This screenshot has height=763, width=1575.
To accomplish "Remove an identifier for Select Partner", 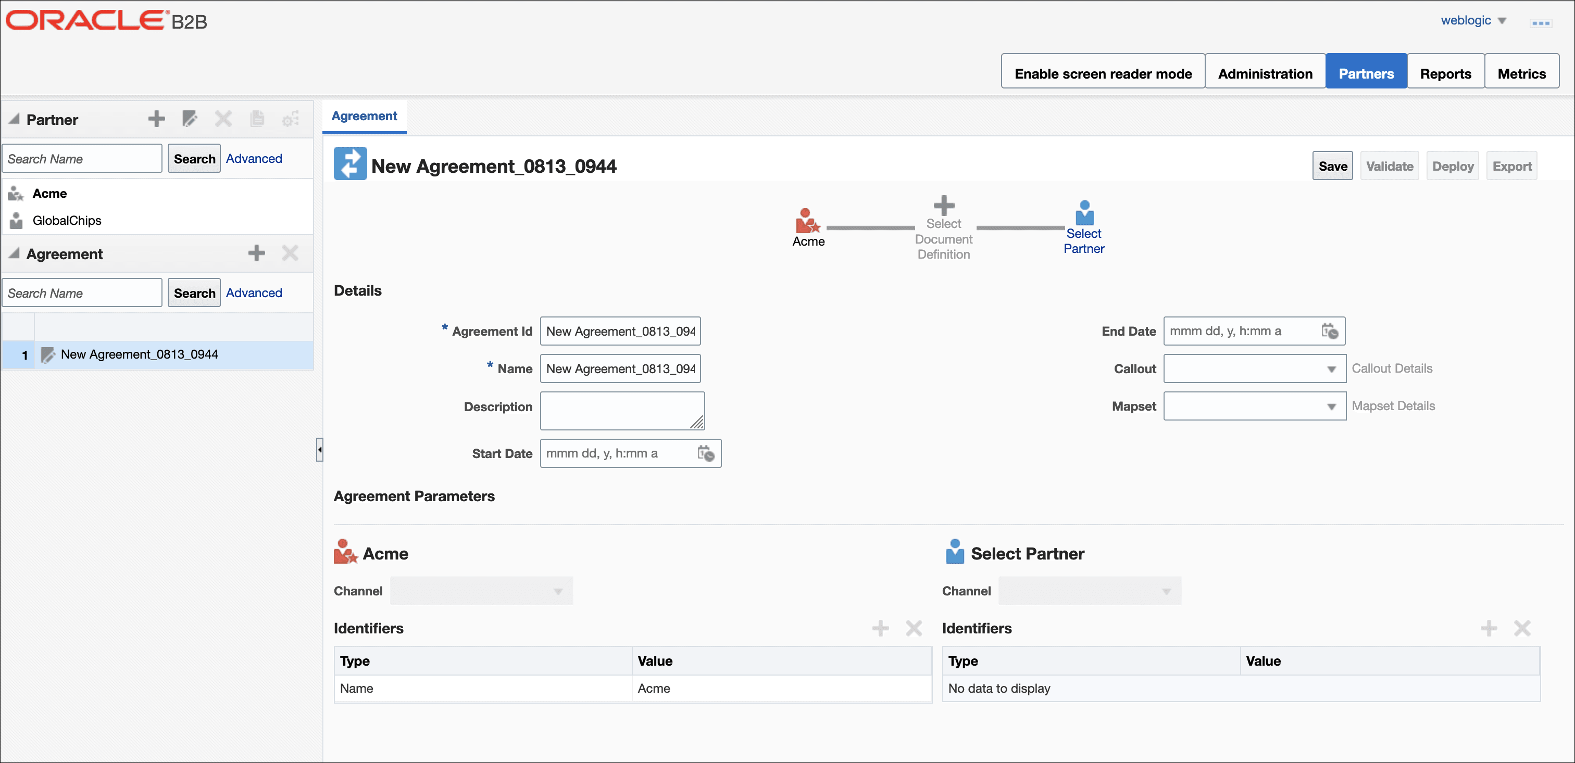I will [1522, 628].
